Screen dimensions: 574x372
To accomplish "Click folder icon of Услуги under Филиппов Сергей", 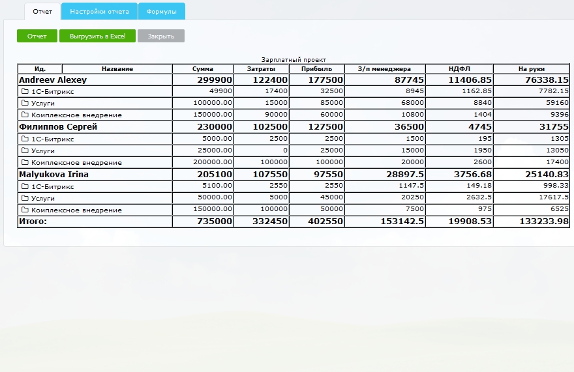I will (x=25, y=150).
